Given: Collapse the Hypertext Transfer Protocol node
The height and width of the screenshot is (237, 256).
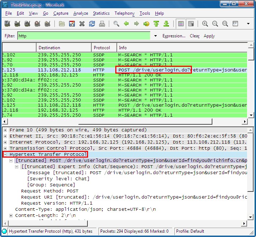Looking at the screenshot, I should coord(5,154).
